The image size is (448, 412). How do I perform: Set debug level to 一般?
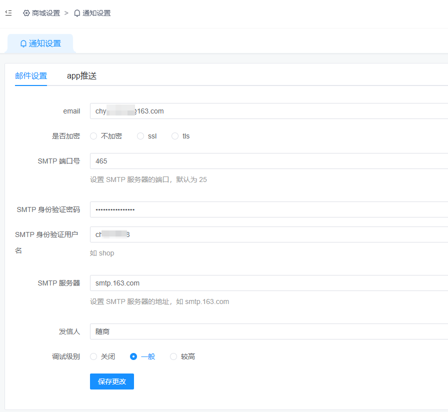click(133, 356)
